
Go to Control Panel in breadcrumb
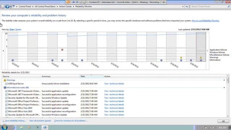[25, 6]
